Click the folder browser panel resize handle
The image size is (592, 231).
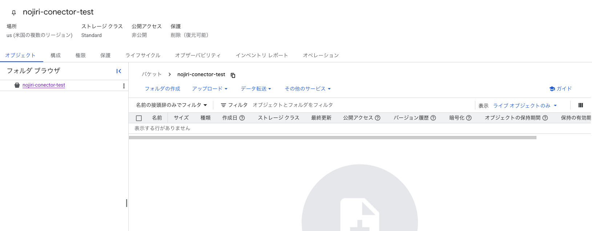[x=126, y=203]
